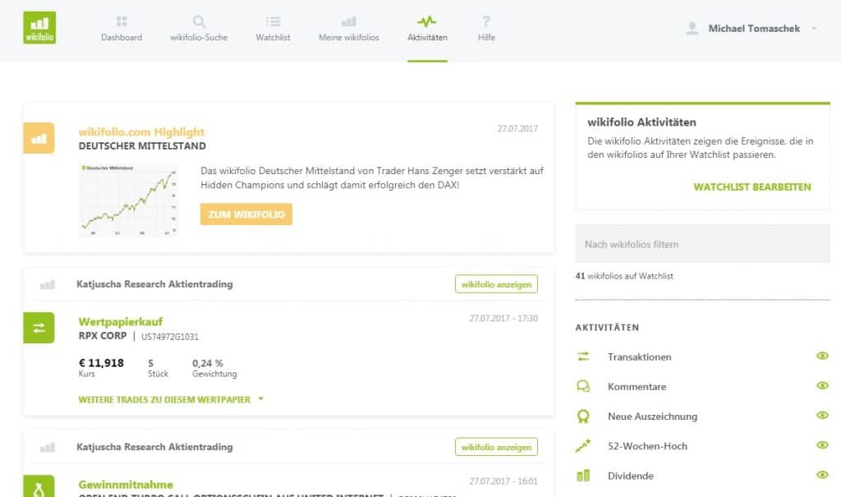Select the Aktivitäten navigation tab
The image size is (841, 497).
427,29
